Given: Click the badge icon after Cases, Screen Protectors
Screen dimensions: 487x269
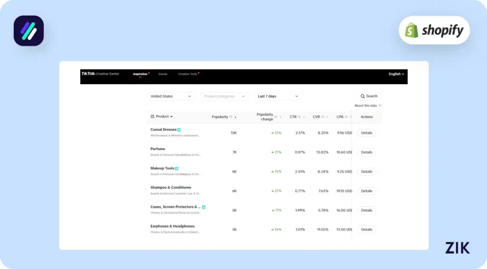Looking at the screenshot, I should pyautogui.click(x=204, y=207).
